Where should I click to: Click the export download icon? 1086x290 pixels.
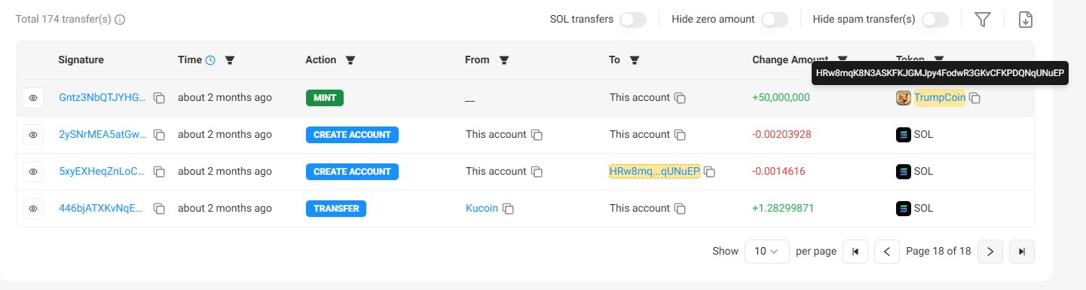tap(1025, 20)
